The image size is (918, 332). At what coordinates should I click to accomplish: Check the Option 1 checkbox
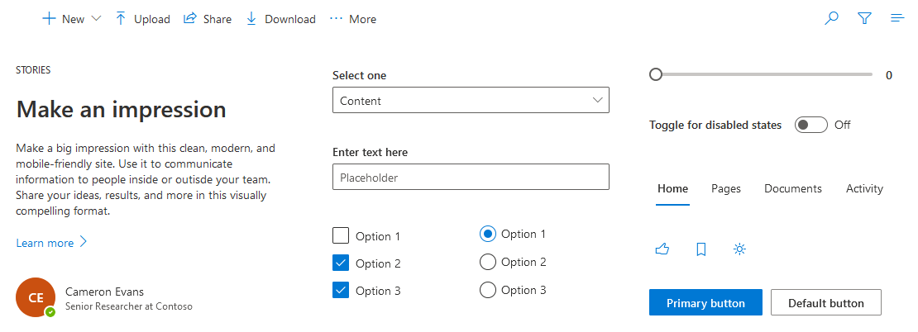pyautogui.click(x=341, y=236)
